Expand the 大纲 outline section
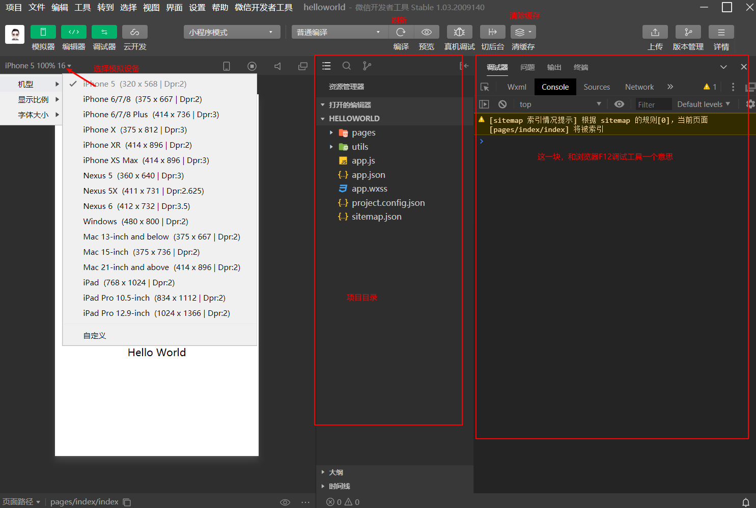 pyautogui.click(x=395, y=472)
